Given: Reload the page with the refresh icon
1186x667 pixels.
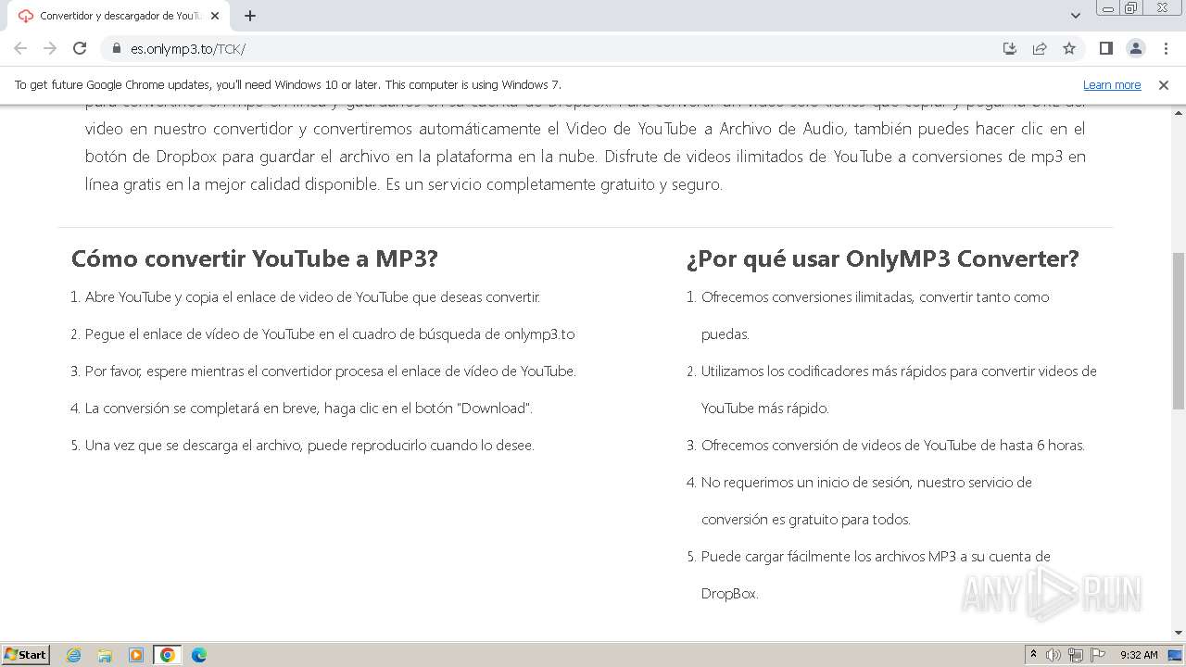Looking at the screenshot, I should (x=80, y=48).
